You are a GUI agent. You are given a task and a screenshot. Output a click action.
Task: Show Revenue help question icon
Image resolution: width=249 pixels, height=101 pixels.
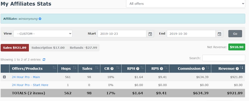(x=237, y=69)
